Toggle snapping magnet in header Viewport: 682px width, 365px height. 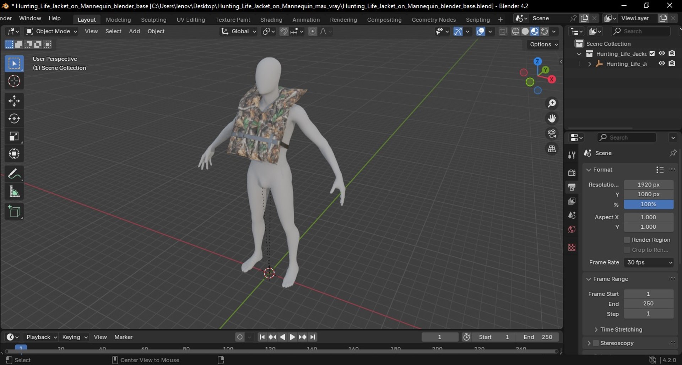point(284,31)
